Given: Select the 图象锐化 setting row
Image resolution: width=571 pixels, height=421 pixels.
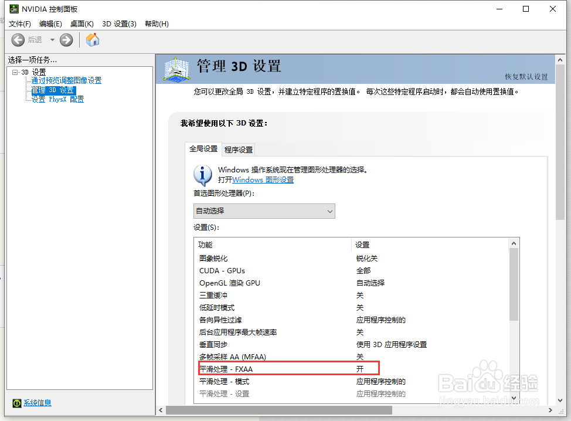Looking at the screenshot, I should [351, 259].
